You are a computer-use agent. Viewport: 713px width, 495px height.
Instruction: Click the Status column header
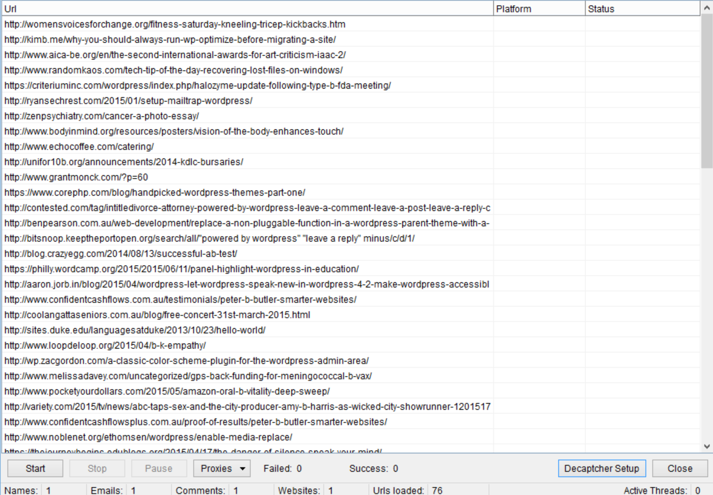pos(642,9)
